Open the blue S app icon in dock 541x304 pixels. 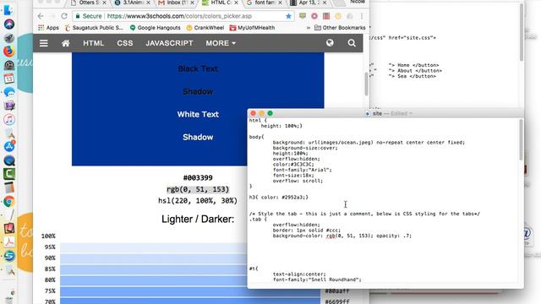pyautogui.click(x=9, y=256)
